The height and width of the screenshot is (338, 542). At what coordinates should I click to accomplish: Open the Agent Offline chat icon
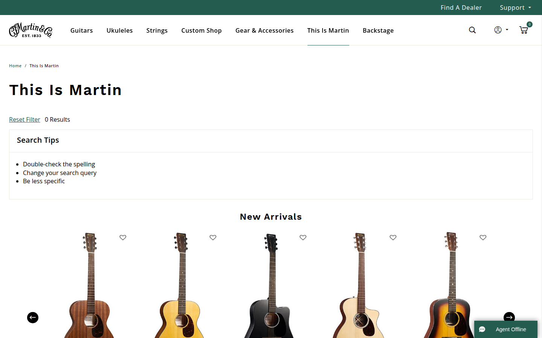482,329
